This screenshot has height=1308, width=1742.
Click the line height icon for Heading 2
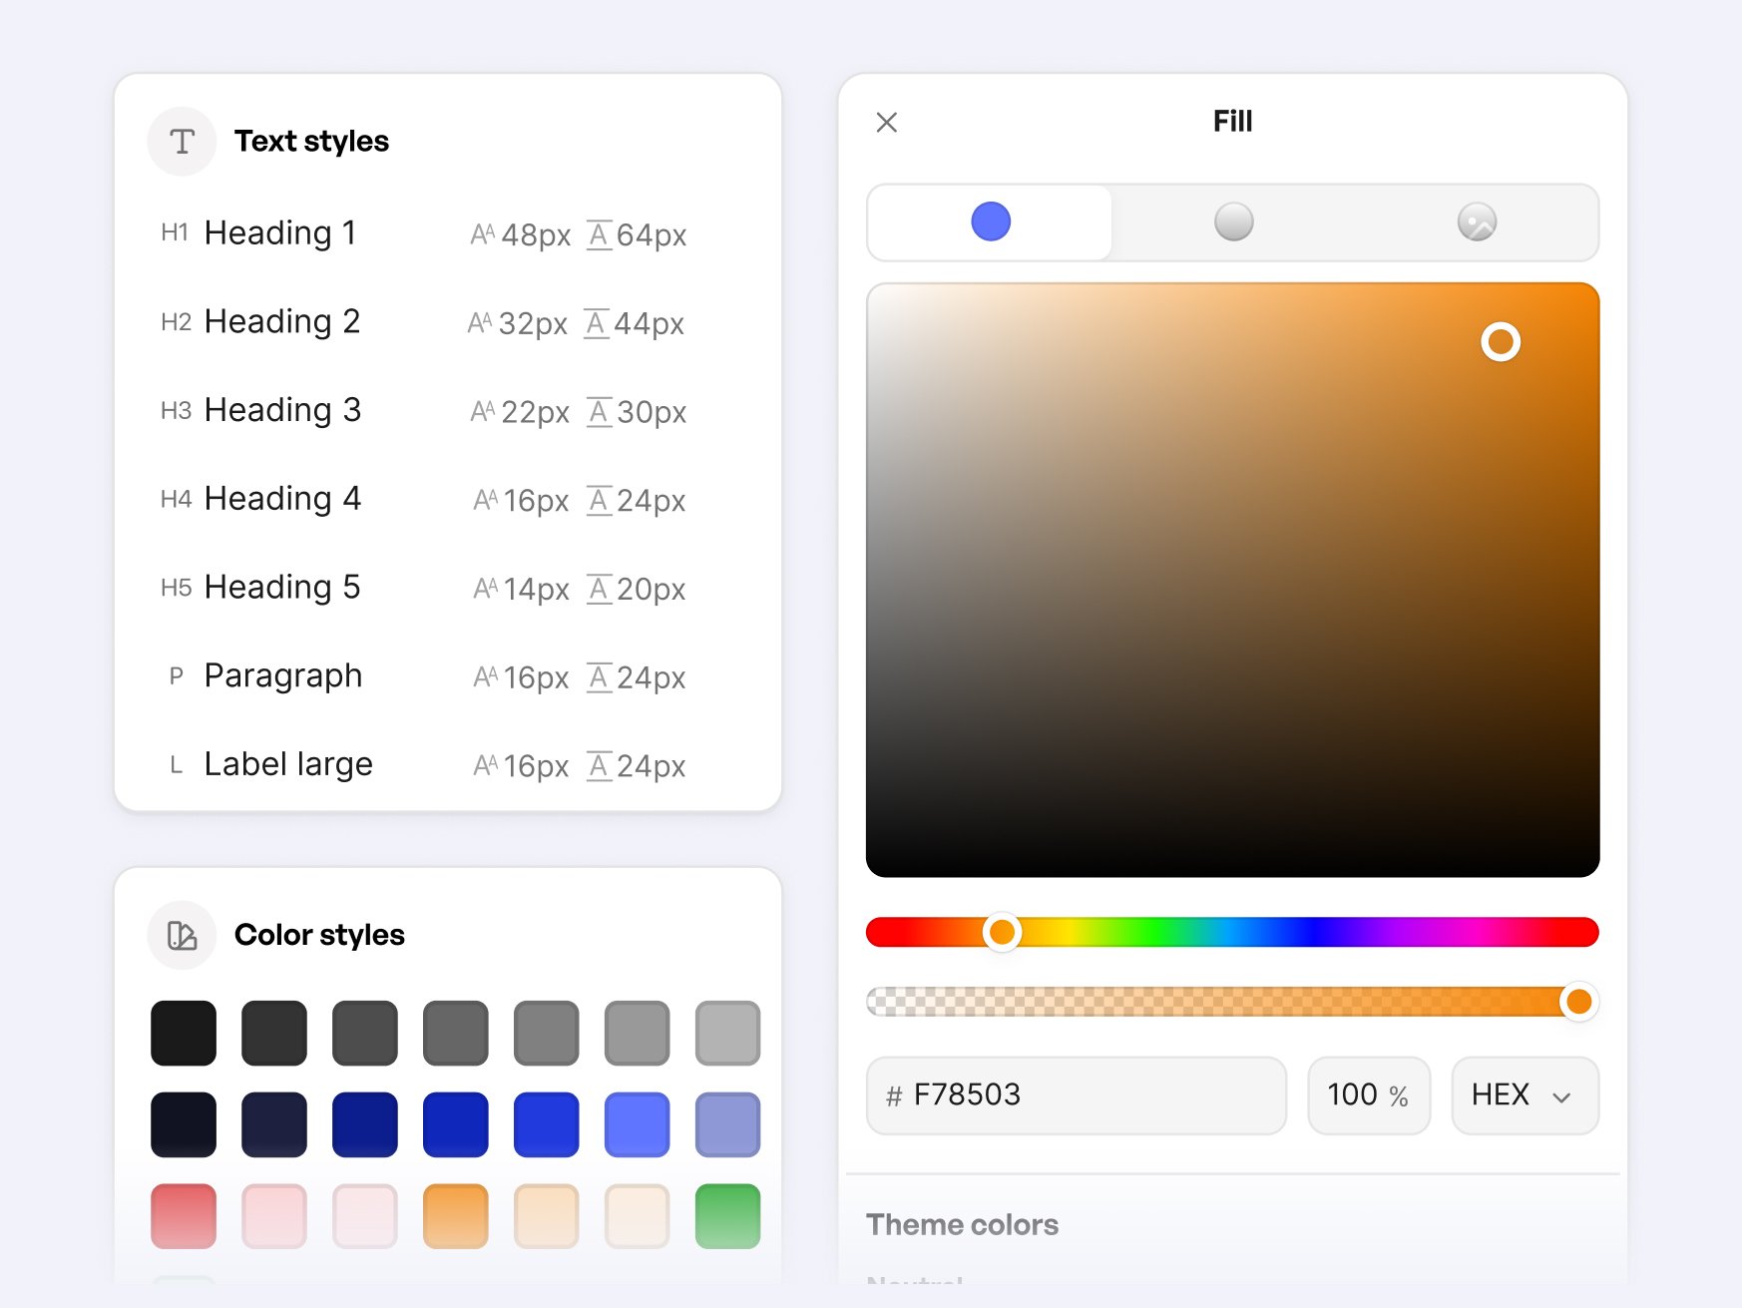coord(596,323)
